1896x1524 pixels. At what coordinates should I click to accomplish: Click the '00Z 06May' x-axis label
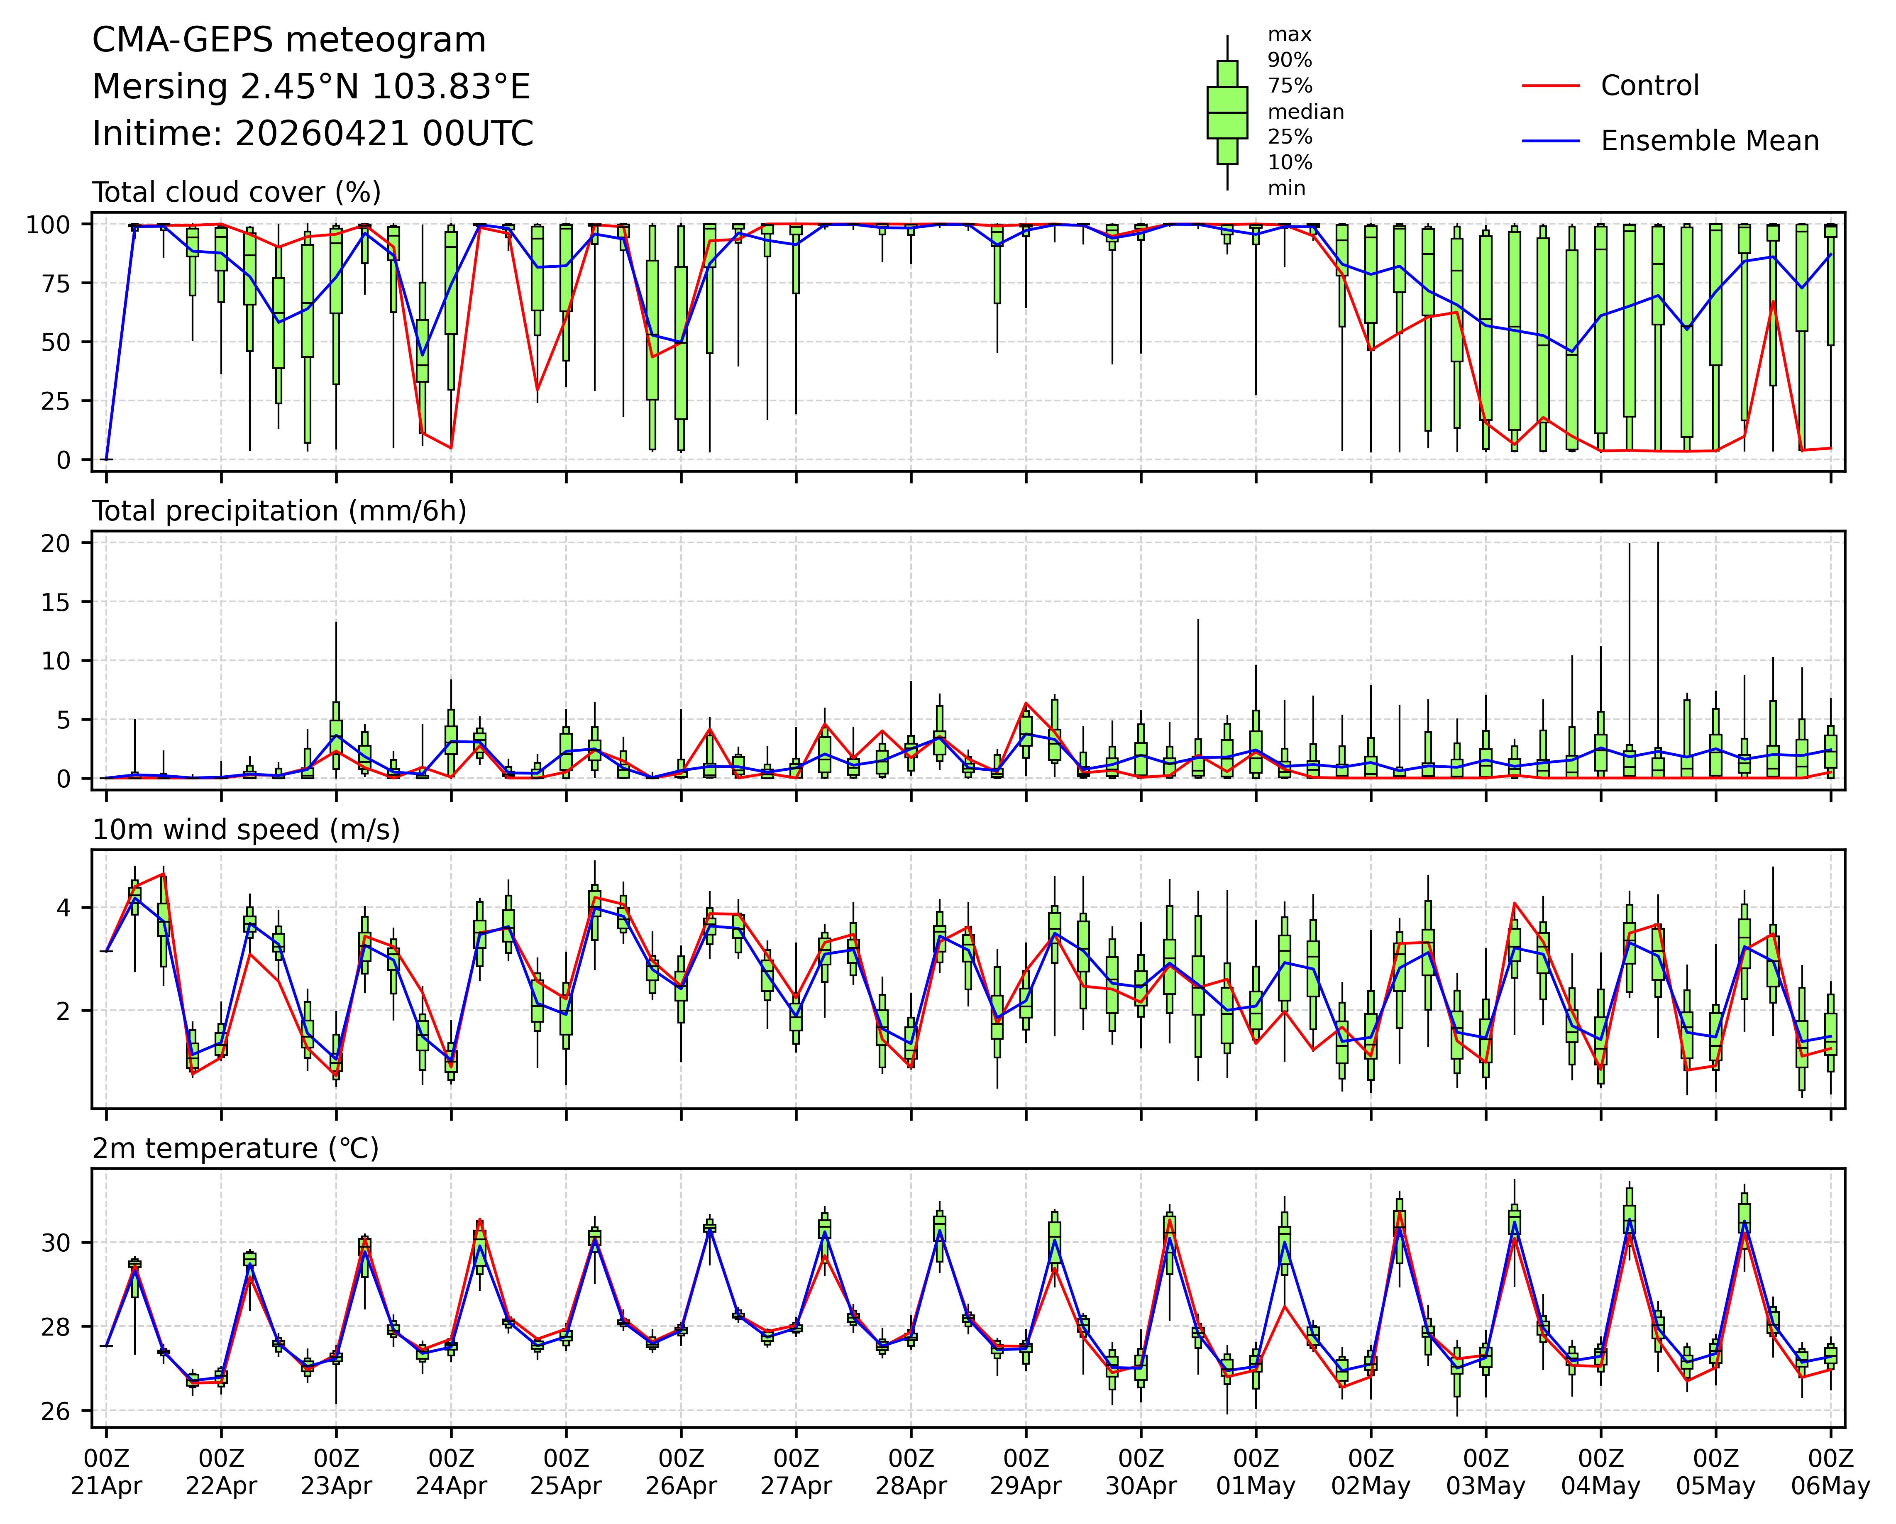[x=1830, y=1473]
